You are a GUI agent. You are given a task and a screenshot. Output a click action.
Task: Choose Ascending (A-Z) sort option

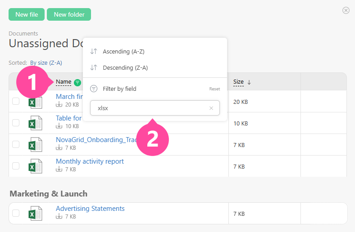tap(123, 52)
